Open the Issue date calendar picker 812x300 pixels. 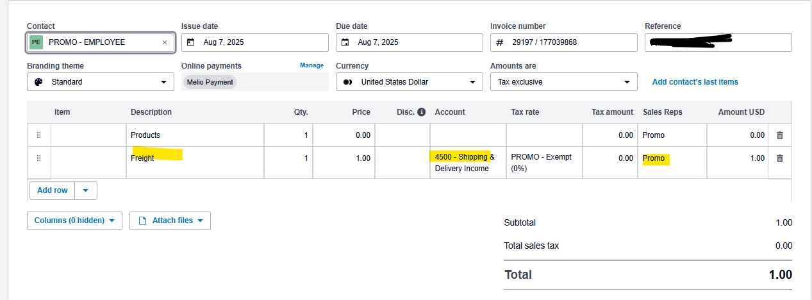190,43
